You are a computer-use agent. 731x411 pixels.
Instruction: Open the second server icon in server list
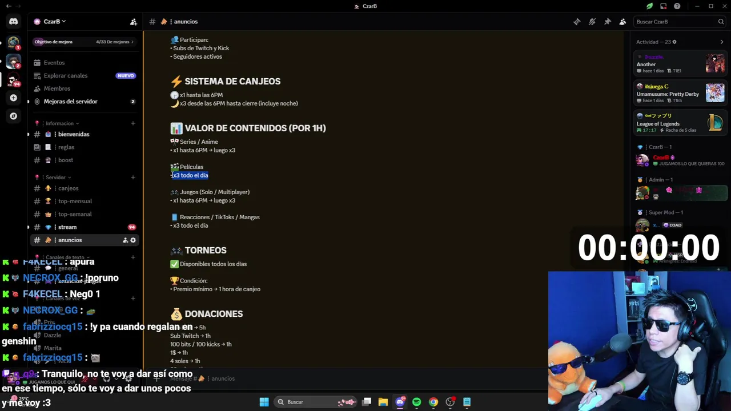tap(13, 61)
